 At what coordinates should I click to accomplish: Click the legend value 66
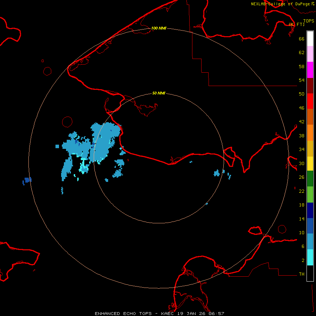pos(302,39)
